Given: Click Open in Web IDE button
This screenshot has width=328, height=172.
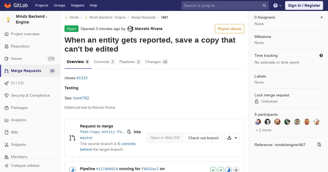Looking at the screenshot, I should [165, 138].
